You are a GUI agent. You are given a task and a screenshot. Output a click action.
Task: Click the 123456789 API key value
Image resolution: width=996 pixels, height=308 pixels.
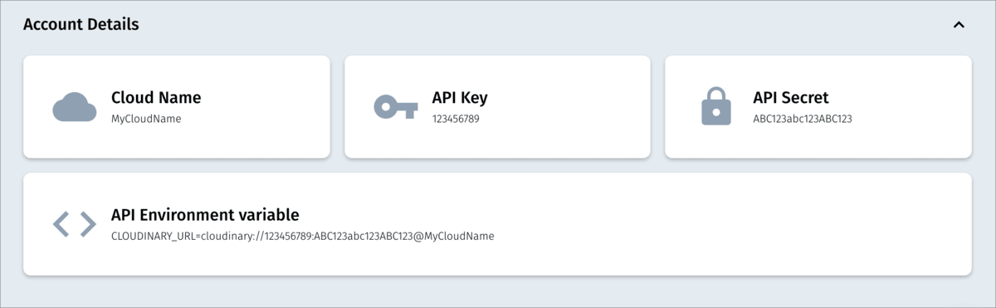pyautogui.click(x=456, y=119)
